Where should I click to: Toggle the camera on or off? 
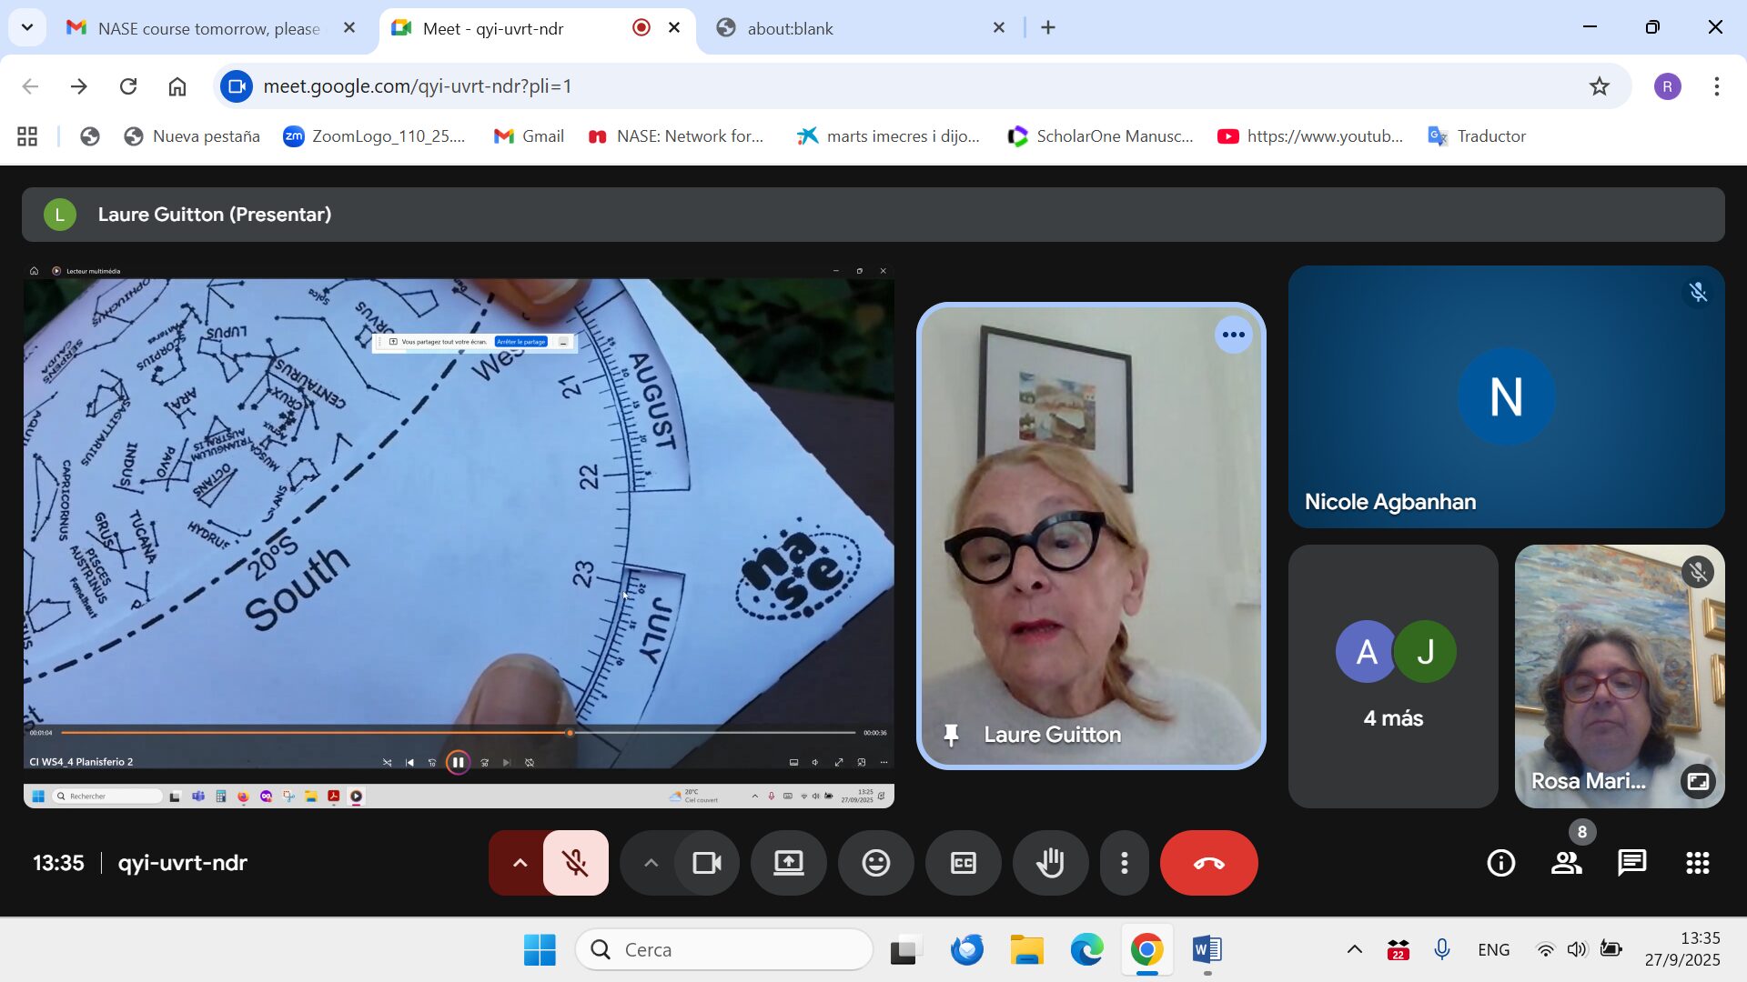click(x=706, y=863)
